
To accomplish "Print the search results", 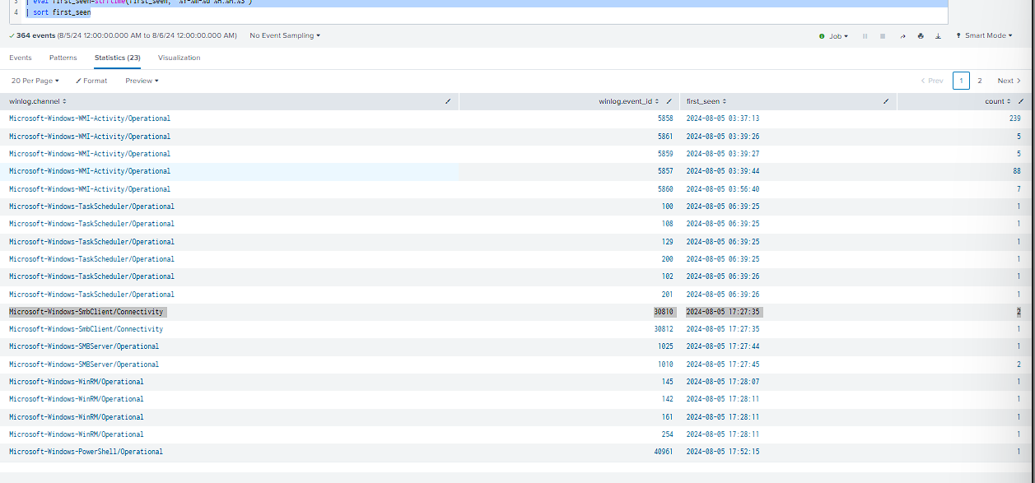I will pos(921,36).
